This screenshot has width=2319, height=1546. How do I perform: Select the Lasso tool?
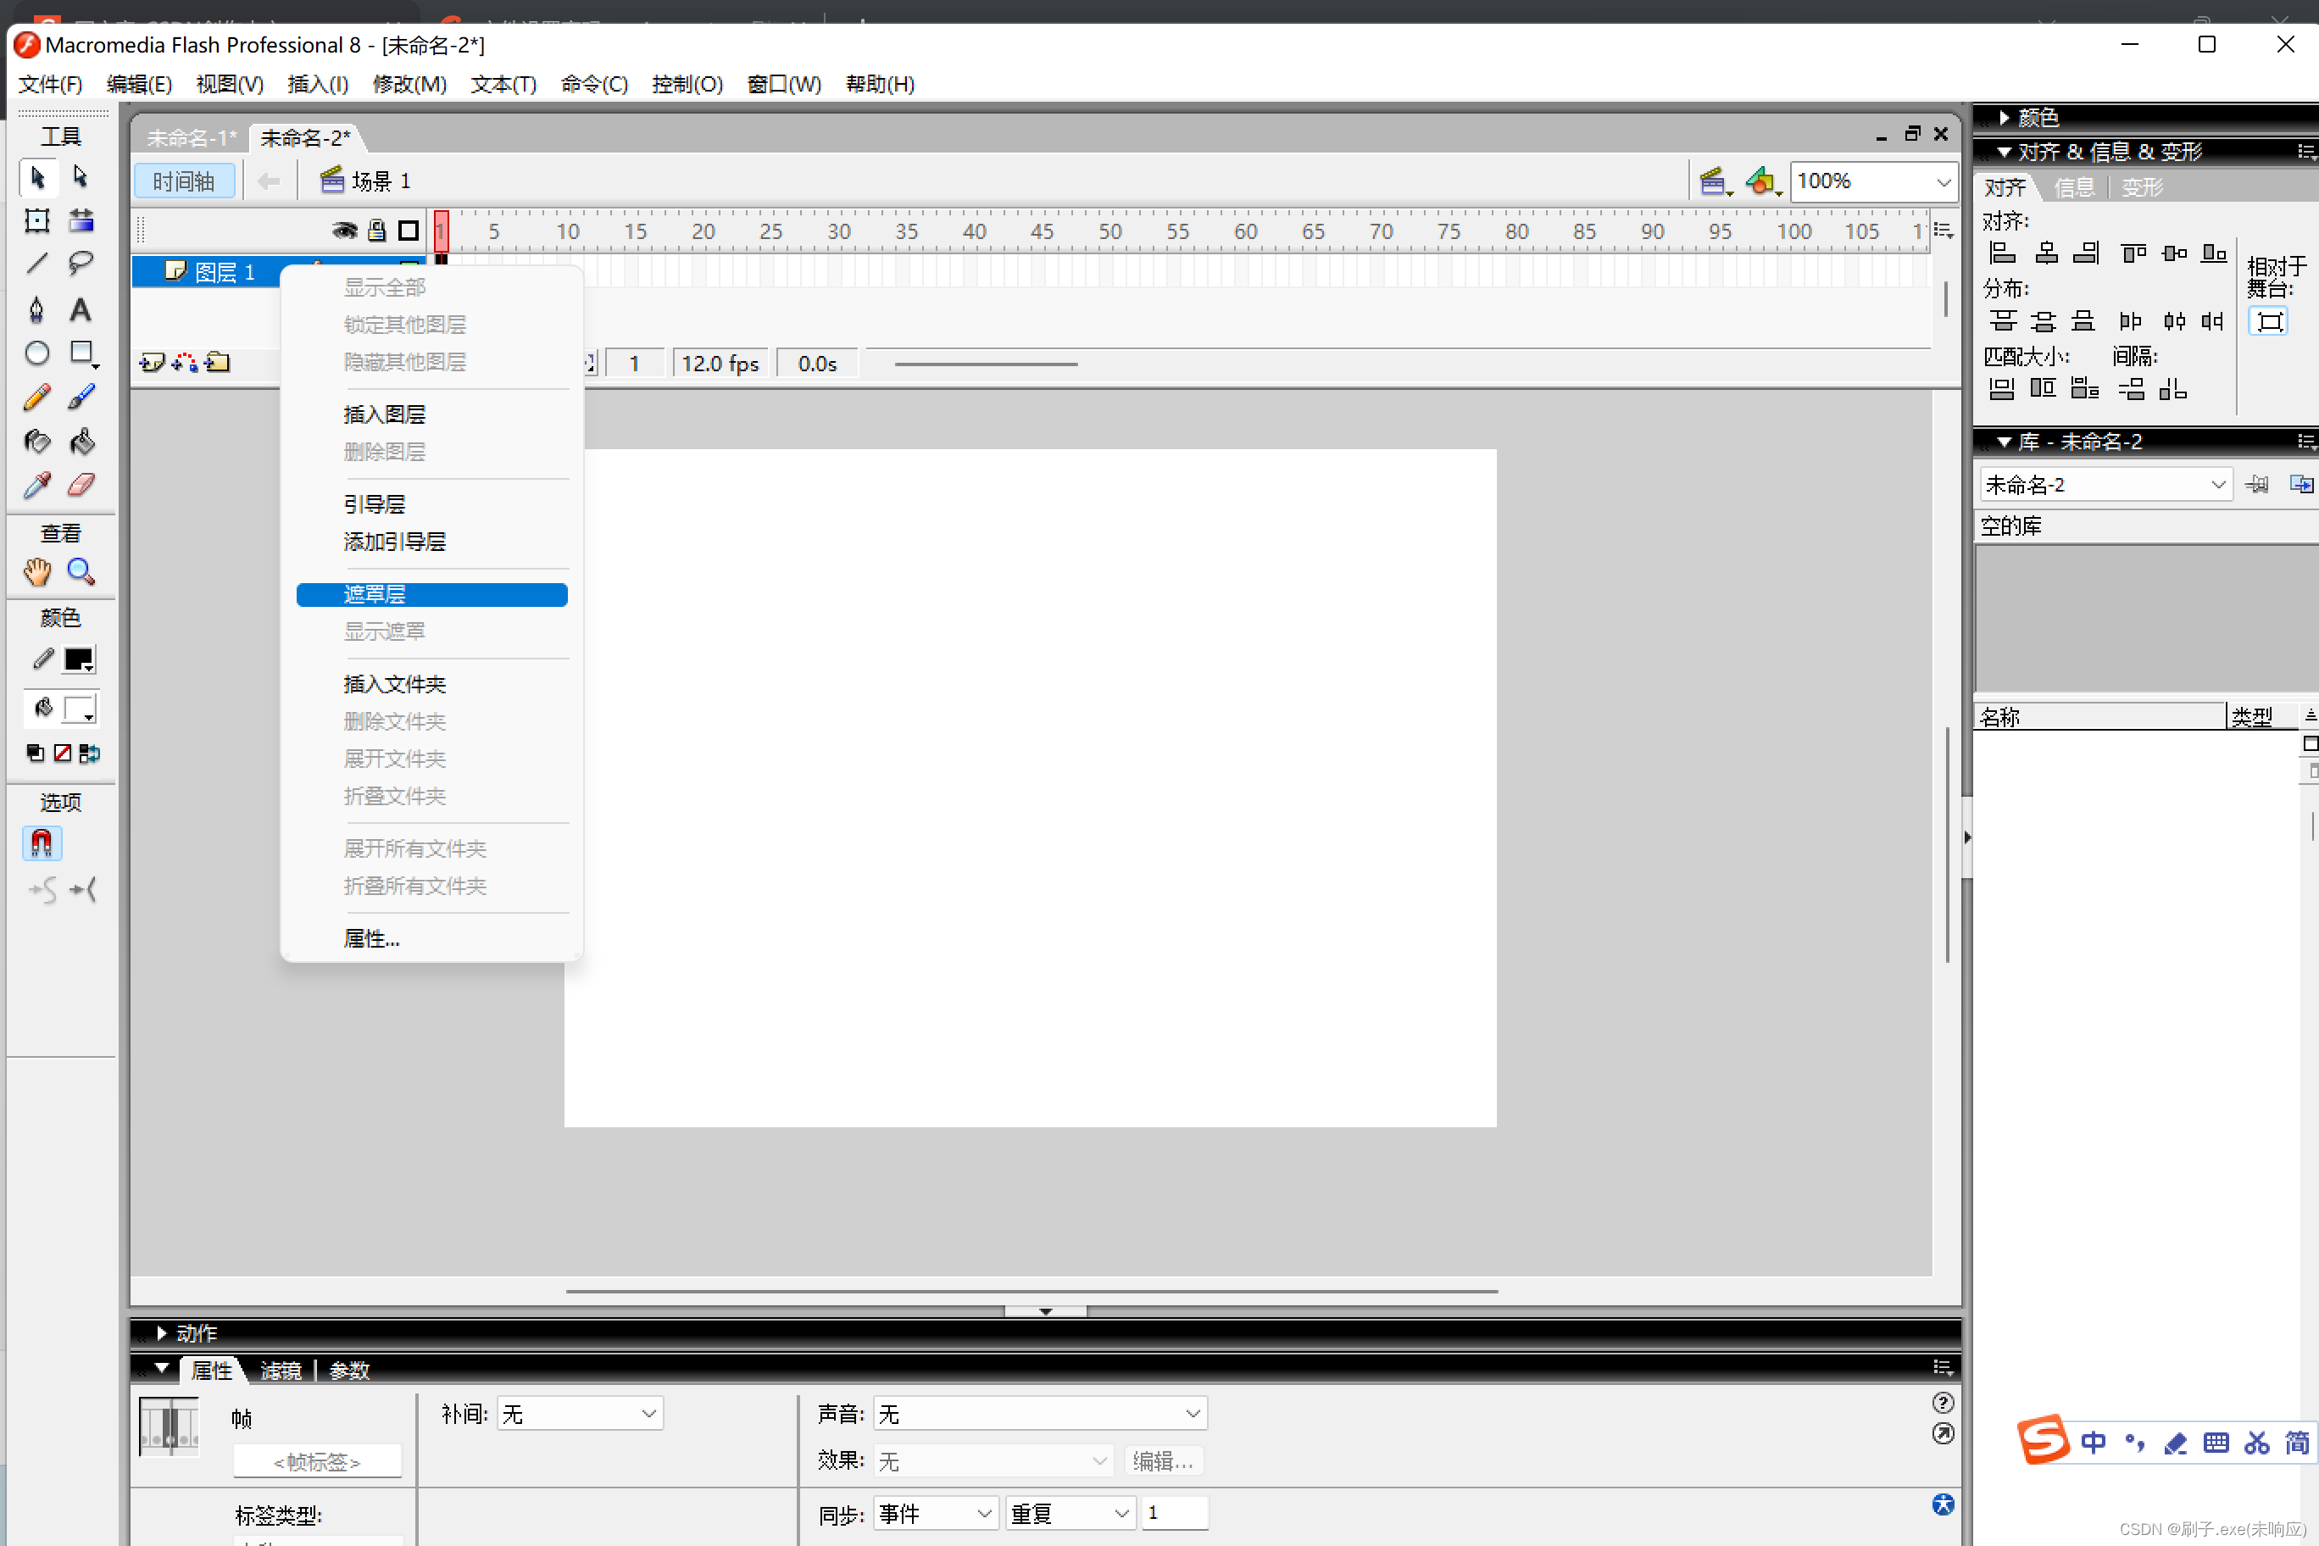pyautogui.click(x=82, y=264)
